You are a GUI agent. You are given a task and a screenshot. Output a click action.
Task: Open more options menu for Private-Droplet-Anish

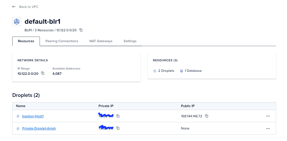(268, 128)
